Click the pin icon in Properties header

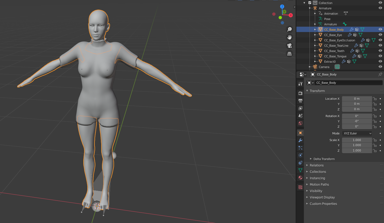380,74
